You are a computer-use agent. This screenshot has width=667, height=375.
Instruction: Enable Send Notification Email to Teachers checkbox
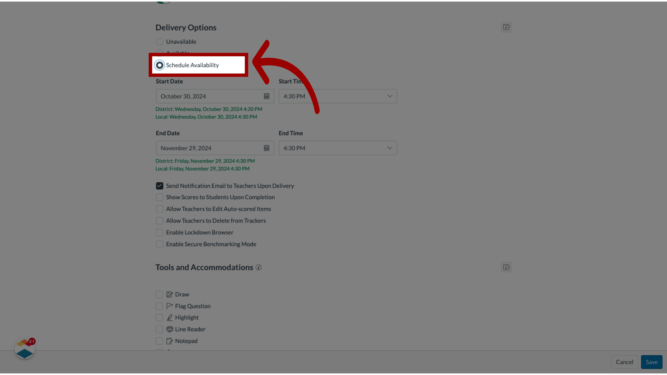(159, 185)
